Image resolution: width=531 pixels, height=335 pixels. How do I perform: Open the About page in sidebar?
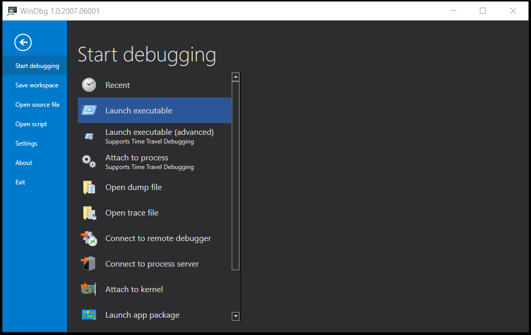pyautogui.click(x=35, y=162)
